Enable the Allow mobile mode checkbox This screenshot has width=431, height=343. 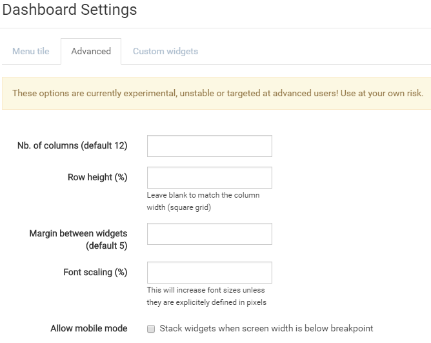coord(151,329)
